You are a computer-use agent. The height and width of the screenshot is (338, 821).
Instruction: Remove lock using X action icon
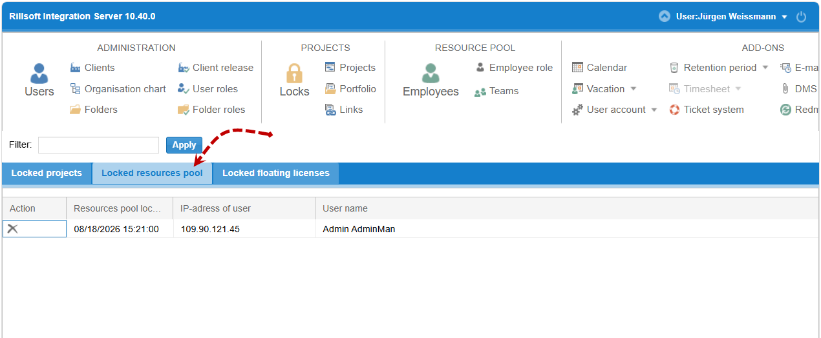pyautogui.click(x=12, y=228)
